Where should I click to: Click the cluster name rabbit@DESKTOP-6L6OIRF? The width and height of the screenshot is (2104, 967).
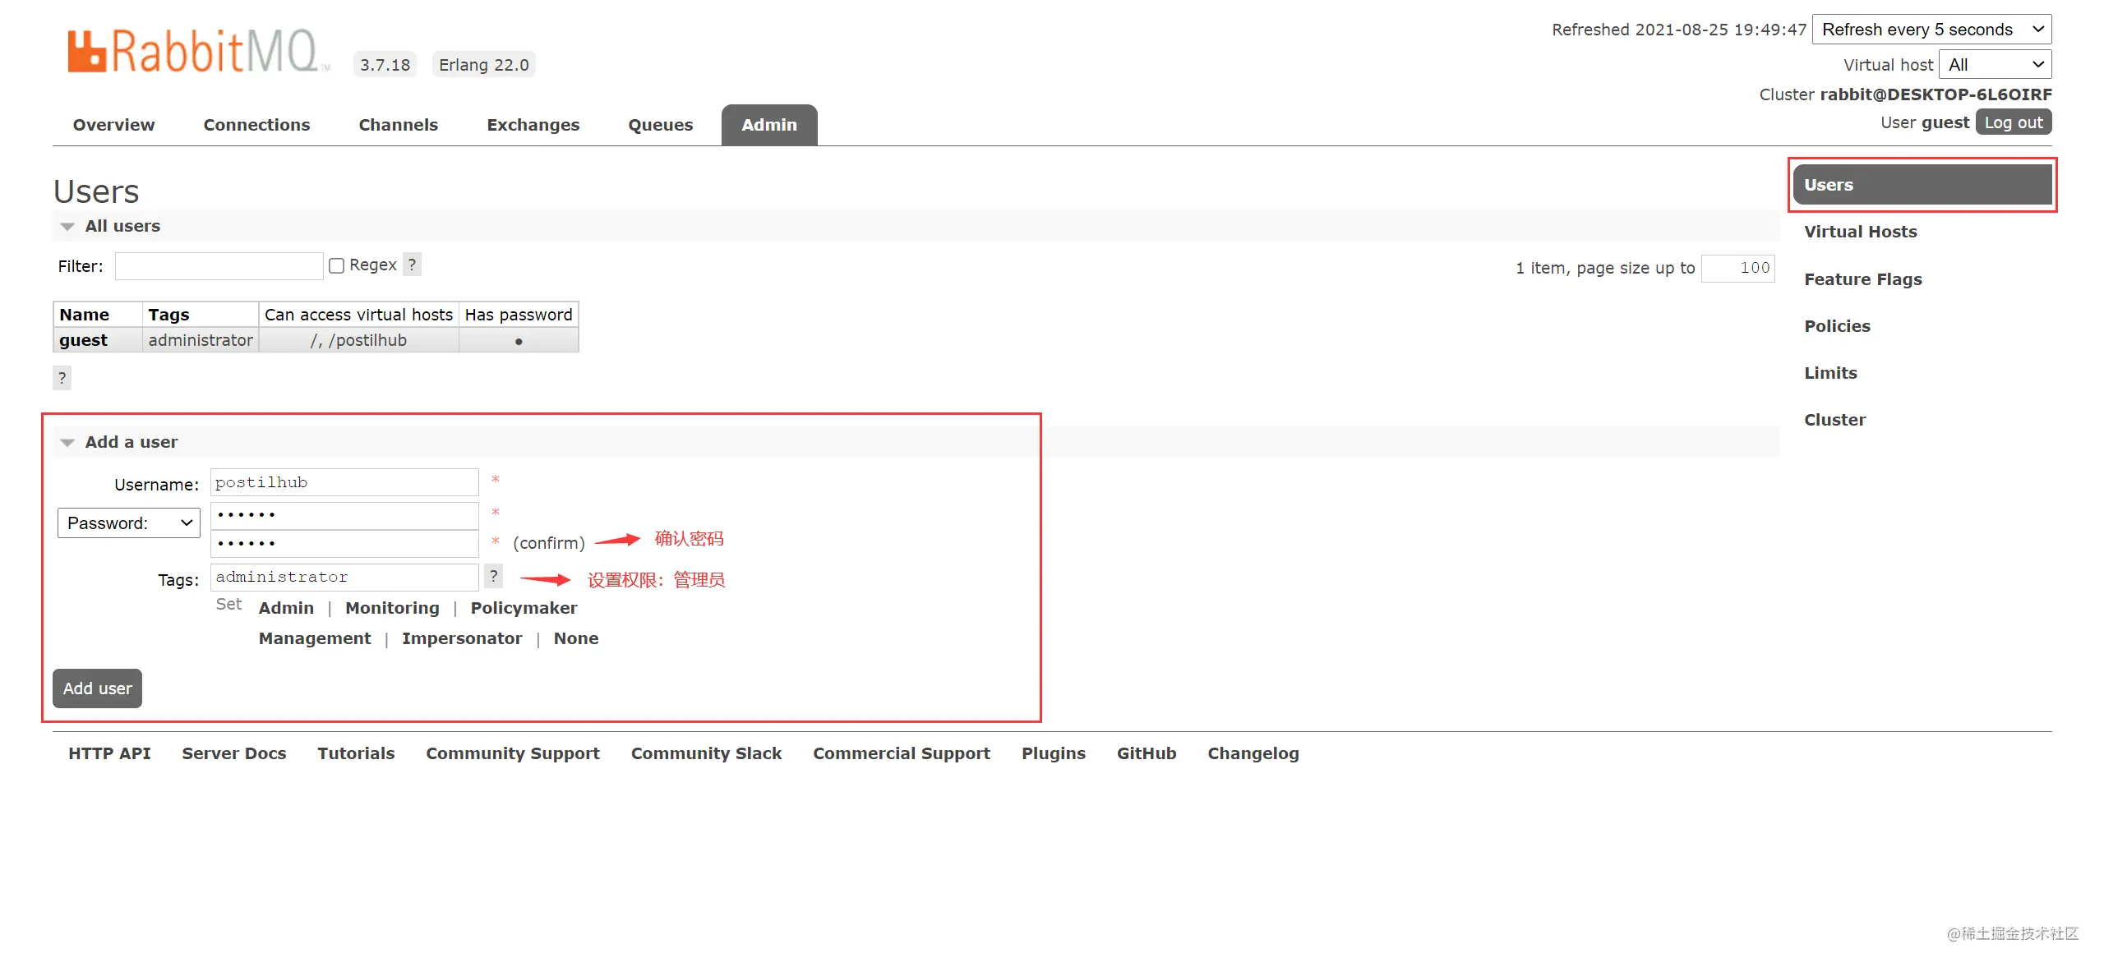[x=1936, y=94]
